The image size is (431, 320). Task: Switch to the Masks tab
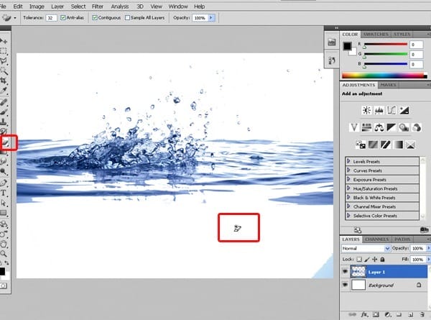pos(388,85)
